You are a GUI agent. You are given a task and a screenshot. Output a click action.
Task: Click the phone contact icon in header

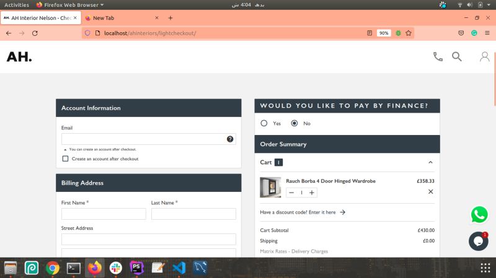tap(438, 56)
